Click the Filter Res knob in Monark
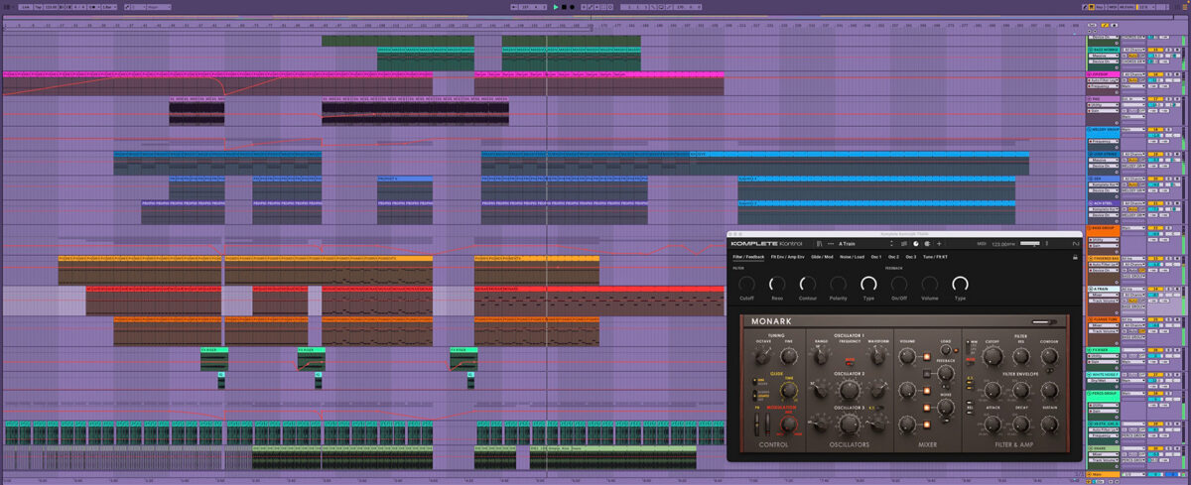1191x485 pixels. tap(1021, 355)
